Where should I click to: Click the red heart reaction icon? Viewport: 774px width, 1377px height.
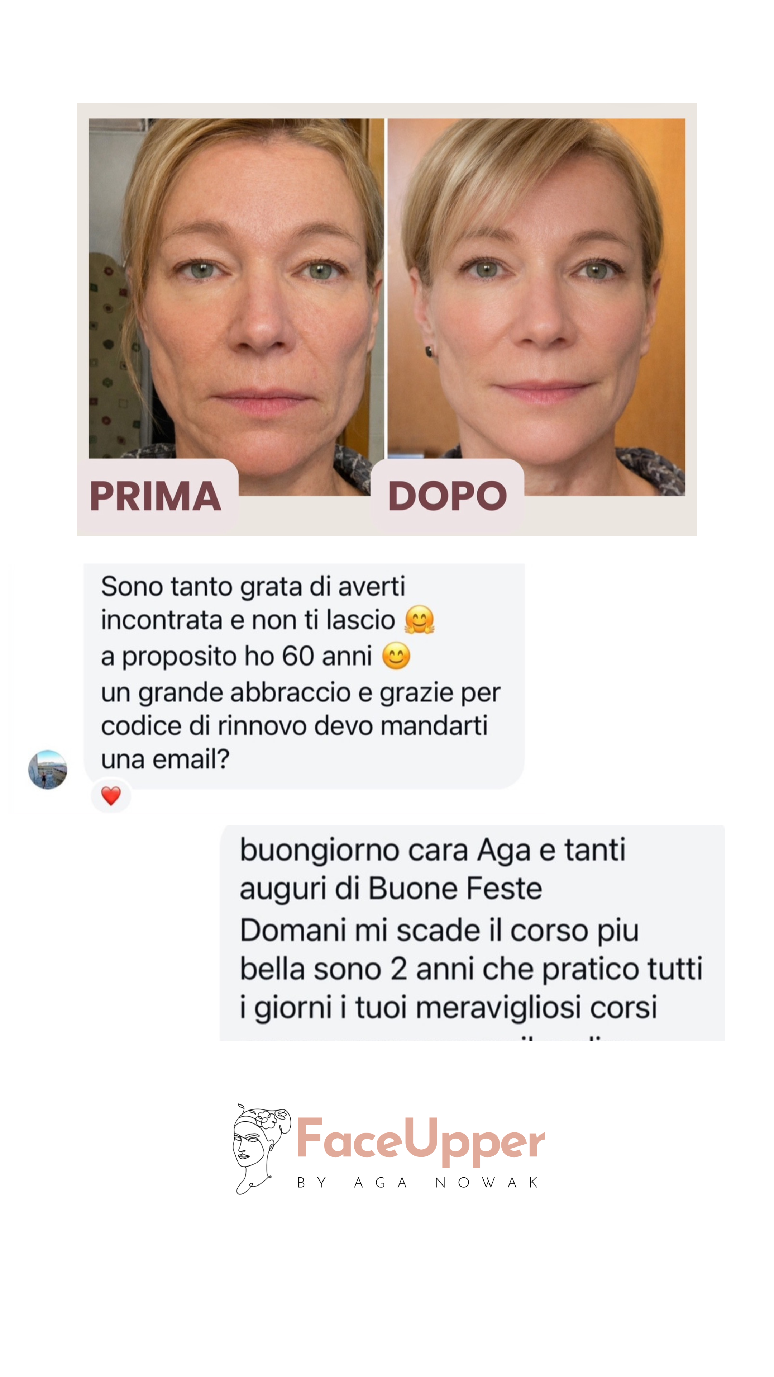coord(111,795)
